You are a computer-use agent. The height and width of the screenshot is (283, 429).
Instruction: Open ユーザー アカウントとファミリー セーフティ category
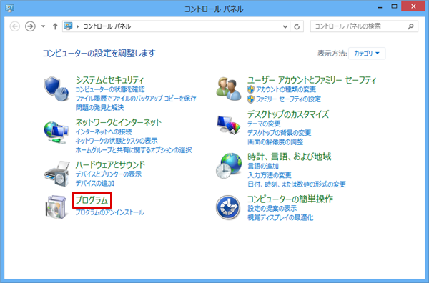[312, 80]
